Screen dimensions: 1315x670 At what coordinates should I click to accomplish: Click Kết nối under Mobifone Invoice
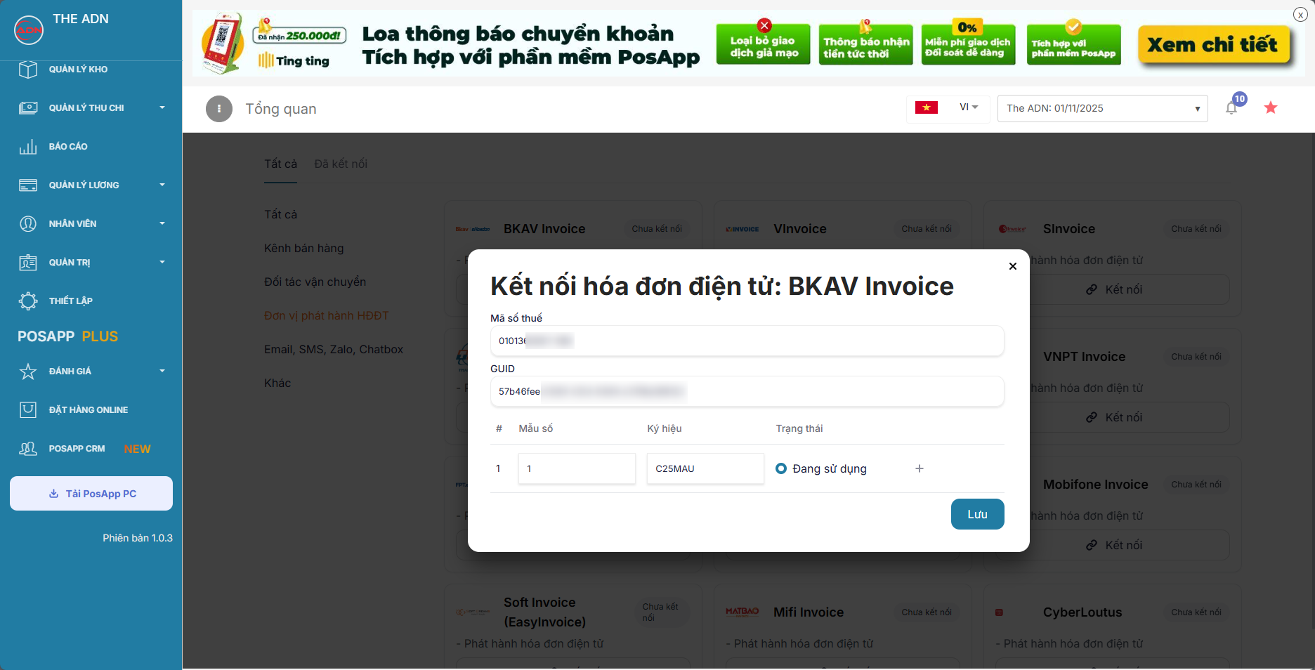coord(1114,545)
